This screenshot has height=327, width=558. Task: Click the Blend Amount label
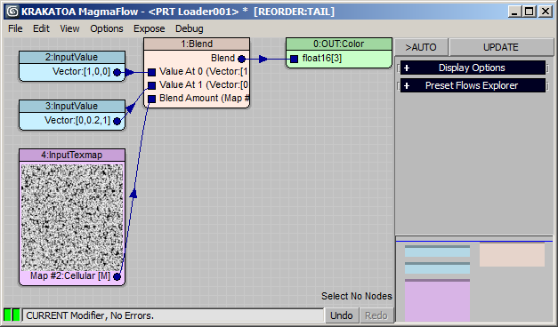[x=204, y=98]
